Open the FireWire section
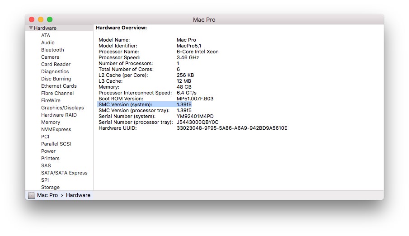 51,100
